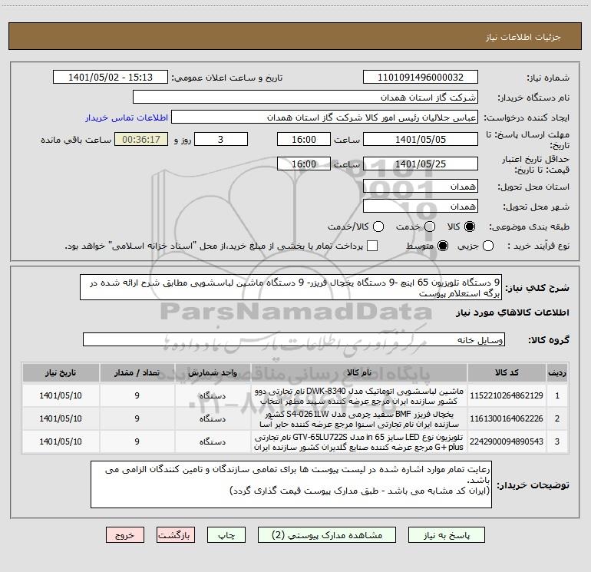
Task: Click the توضیحات خریدار text box
Action: click(291, 484)
